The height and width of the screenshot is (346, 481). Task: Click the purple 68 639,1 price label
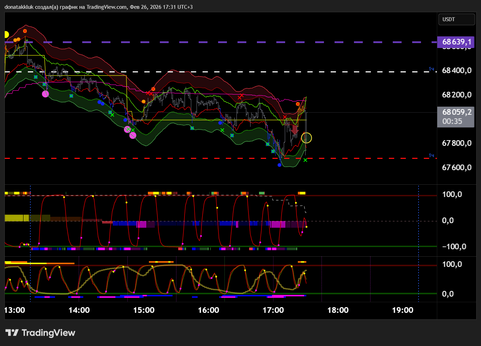[456, 42]
